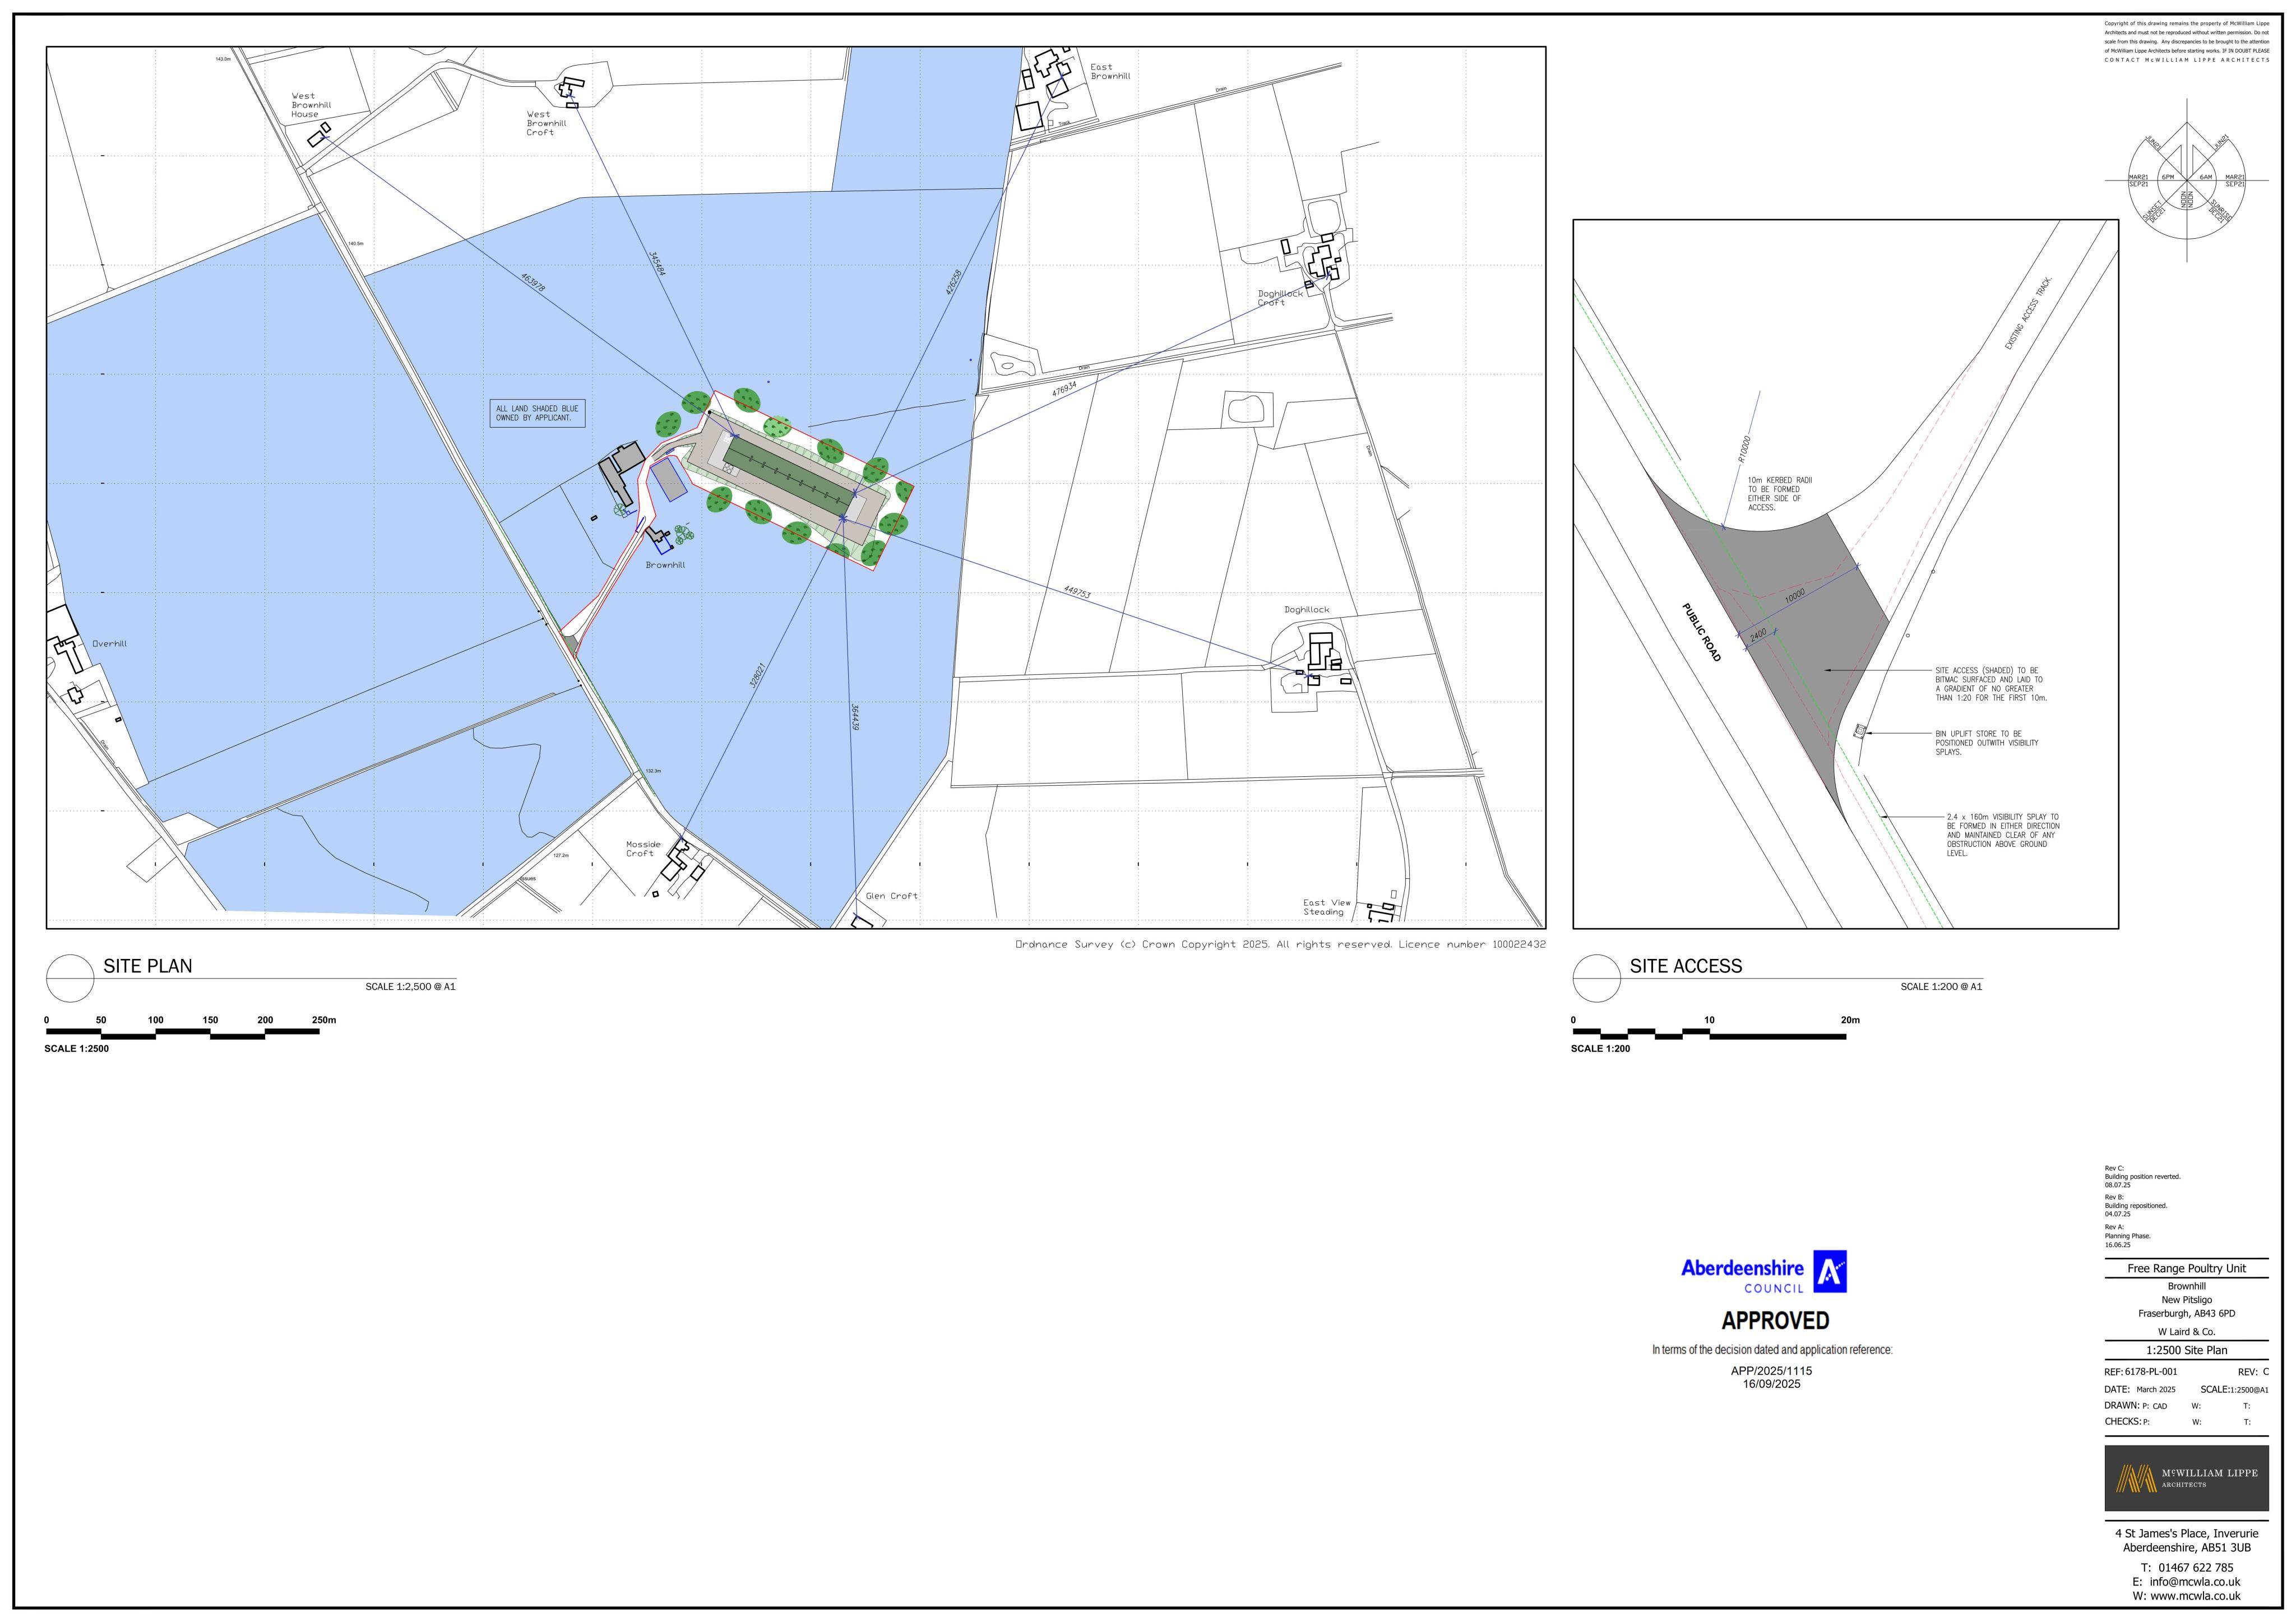Click the 'ALL LAND SHADED BLUE' note box
The image size is (2296, 1622).
click(x=537, y=413)
